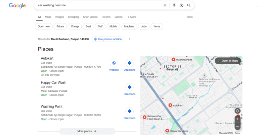The image size is (258, 138).
Task: Choose the Mobile filter chip
Action: pos(113,26)
